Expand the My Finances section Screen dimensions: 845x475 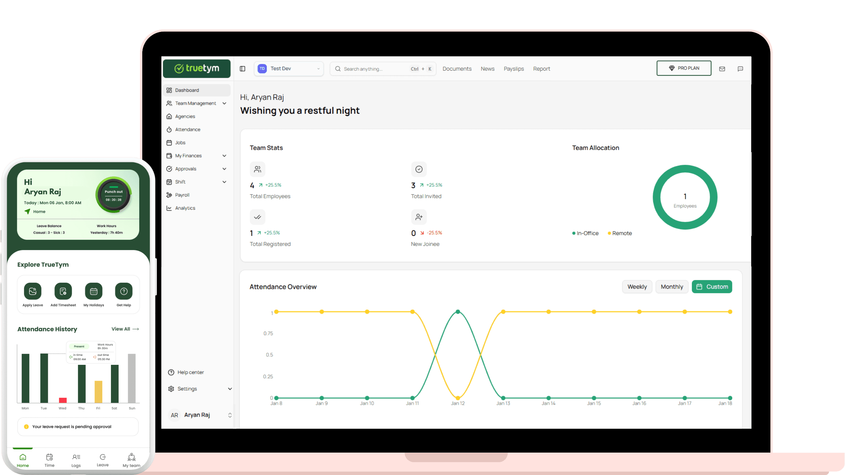188,155
